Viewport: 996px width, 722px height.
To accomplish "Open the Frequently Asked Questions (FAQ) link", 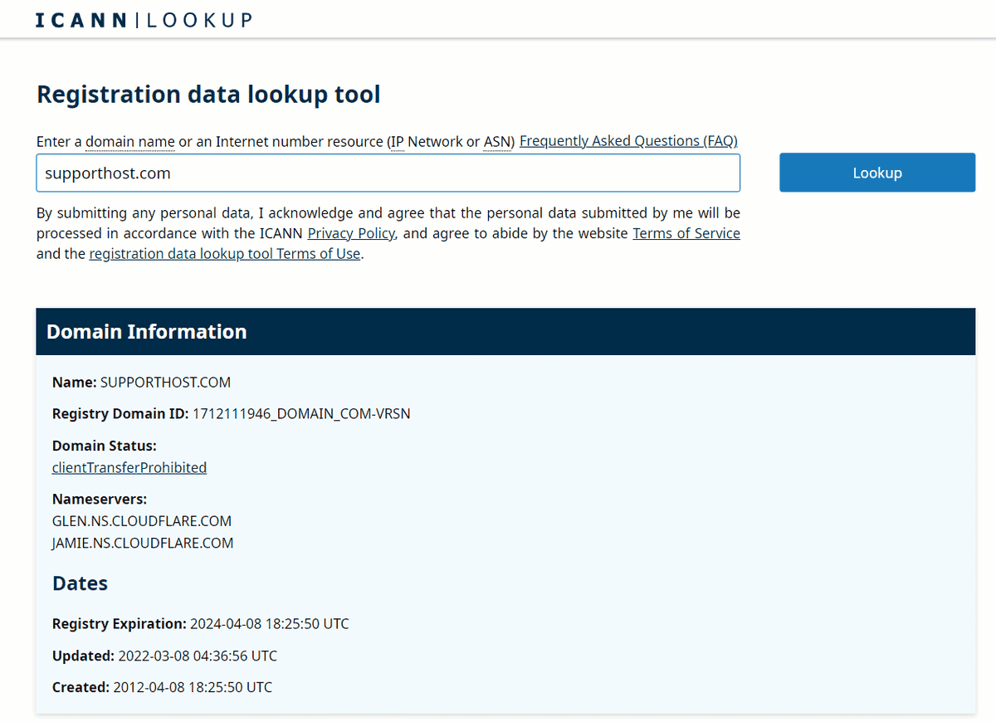I will (x=628, y=141).
